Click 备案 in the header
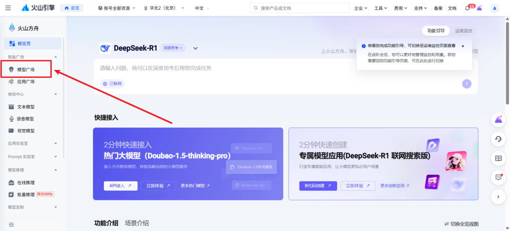Viewport: 510px width, 231px height. [438, 9]
